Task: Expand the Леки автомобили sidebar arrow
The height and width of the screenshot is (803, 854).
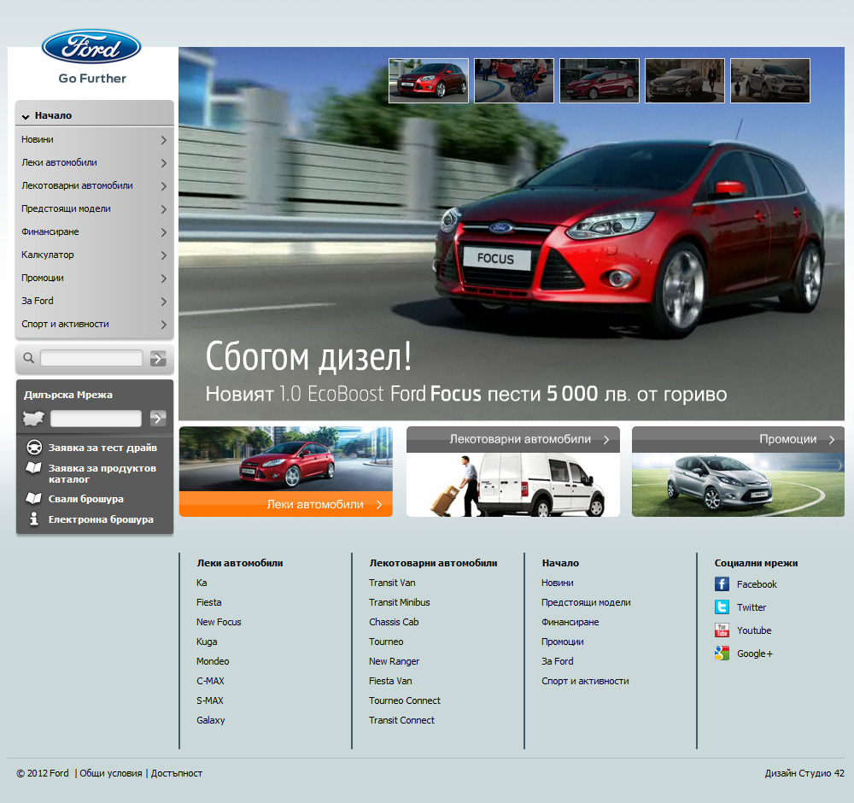Action: (x=163, y=163)
